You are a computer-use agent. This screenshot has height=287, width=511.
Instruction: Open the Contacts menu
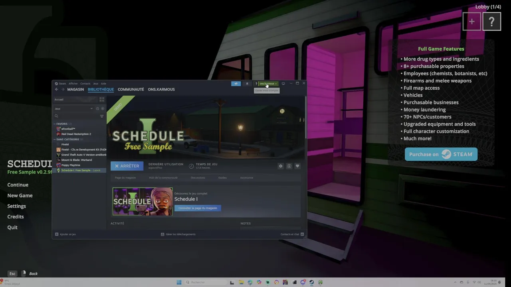85,84
